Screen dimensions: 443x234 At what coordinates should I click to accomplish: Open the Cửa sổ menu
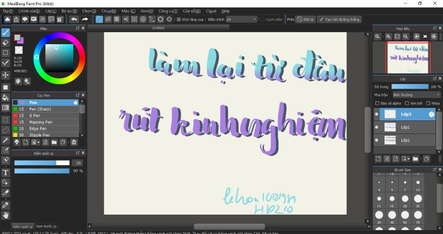[192, 11]
